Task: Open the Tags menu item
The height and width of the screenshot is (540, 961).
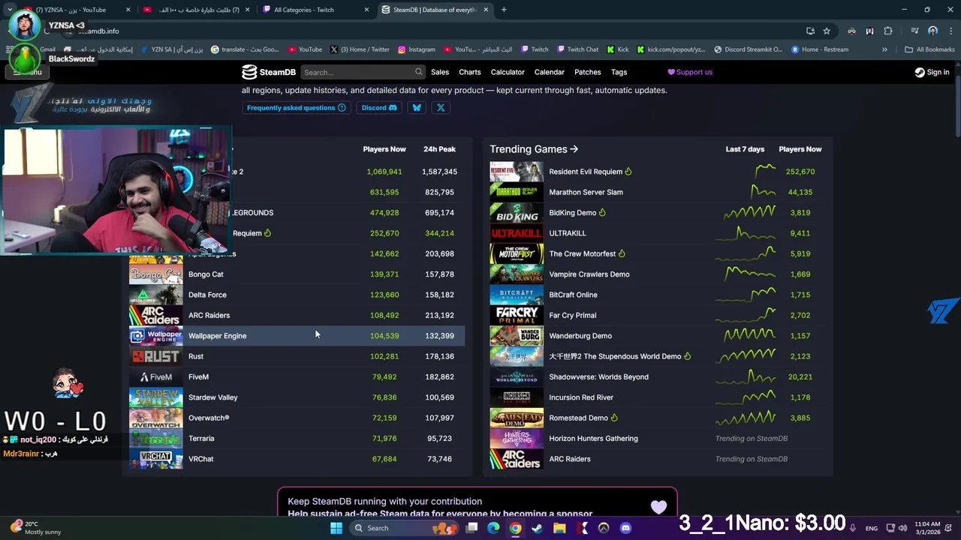Action: coord(619,72)
